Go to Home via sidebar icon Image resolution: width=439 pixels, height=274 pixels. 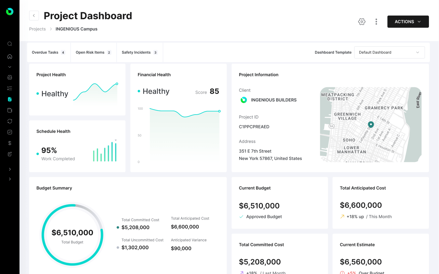pyautogui.click(x=10, y=56)
